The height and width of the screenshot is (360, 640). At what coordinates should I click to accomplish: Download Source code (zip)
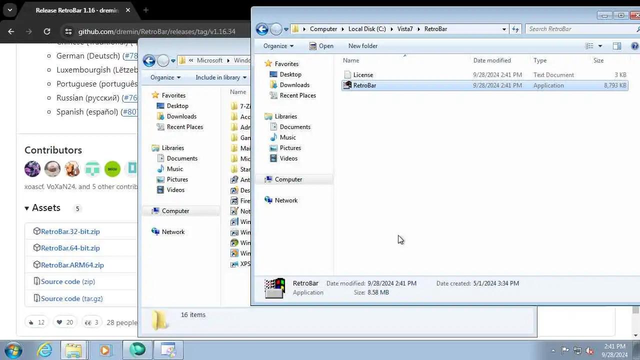68,281
